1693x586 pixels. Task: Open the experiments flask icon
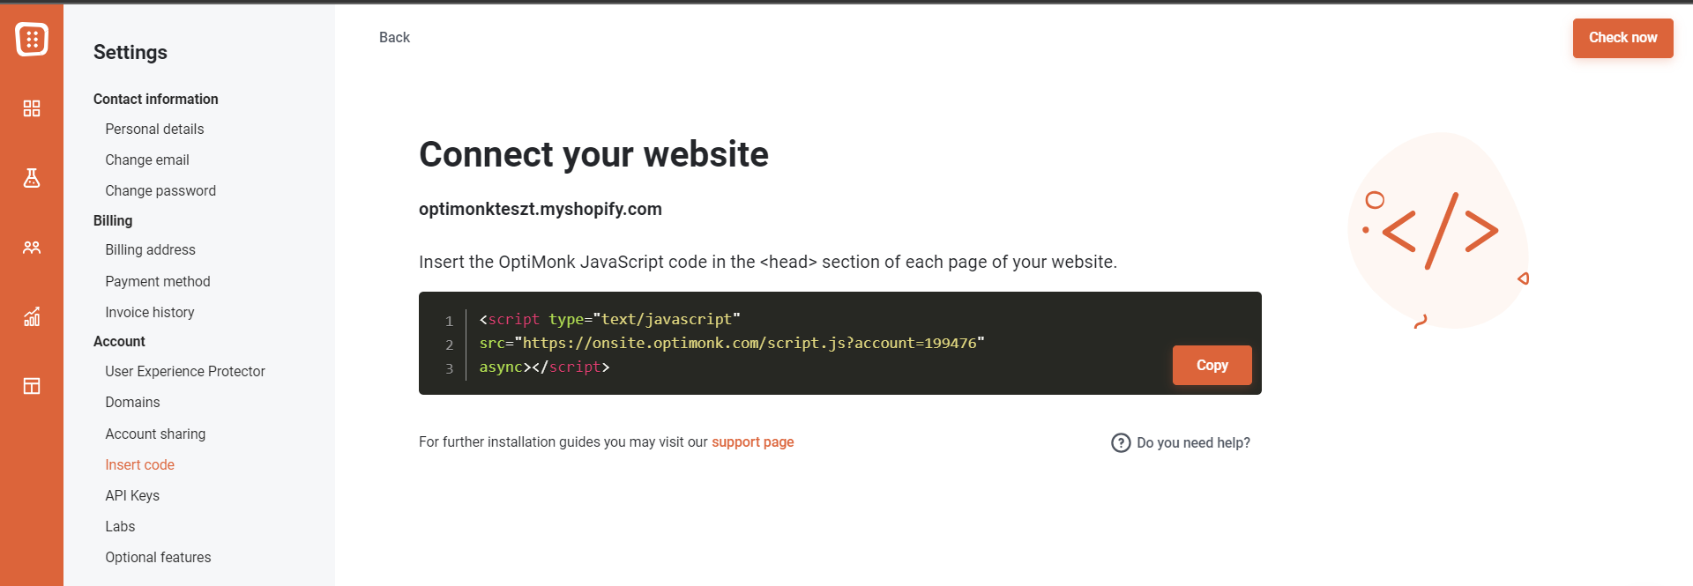(32, 178)
